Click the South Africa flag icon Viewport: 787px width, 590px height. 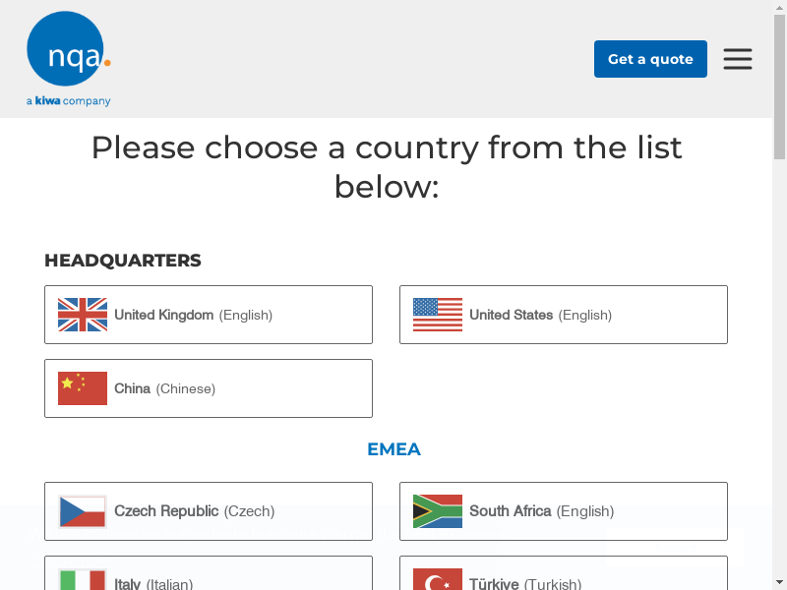pyautogui.click(x=438, y=511)
